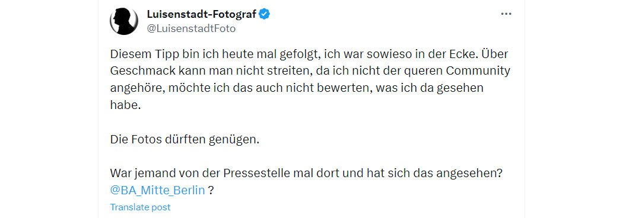Click the word 'Community' in the post
Image resolution: width=623 pixels, height=218 pixels.
(478, 71)
